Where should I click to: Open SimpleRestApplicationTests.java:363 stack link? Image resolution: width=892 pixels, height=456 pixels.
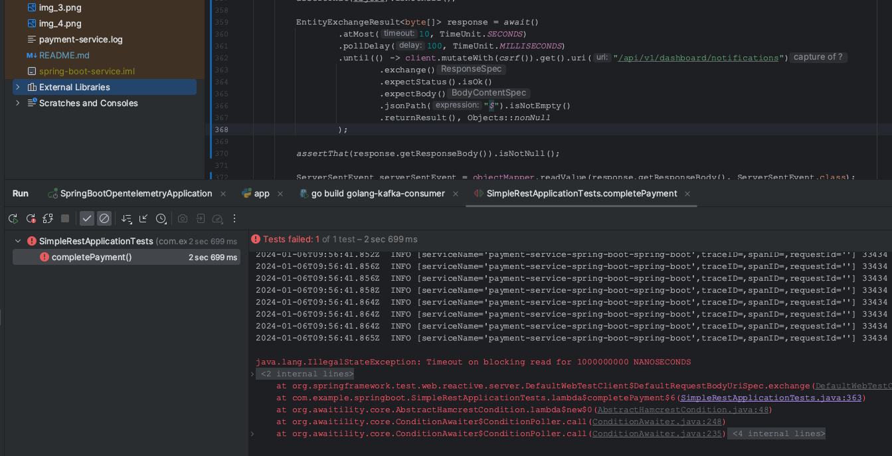point(771,398)
